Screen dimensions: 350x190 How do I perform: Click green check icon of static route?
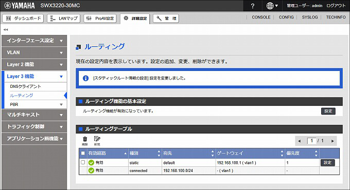coord(91,163)
